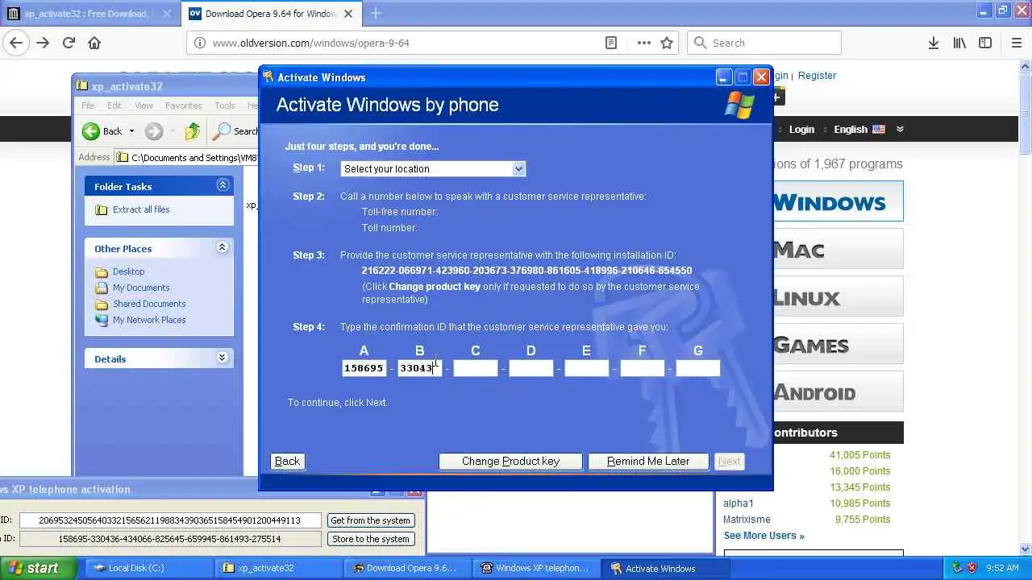Click Android category banner
Viewport: 1032px width, 580px height.
[838, 391]
